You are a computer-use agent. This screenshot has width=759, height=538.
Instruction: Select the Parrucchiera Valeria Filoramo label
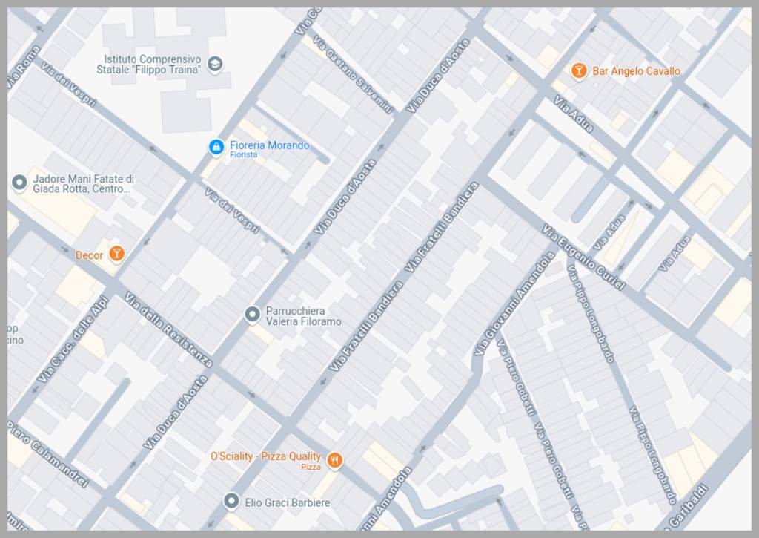pyautogui.click(x=303, y=316)
